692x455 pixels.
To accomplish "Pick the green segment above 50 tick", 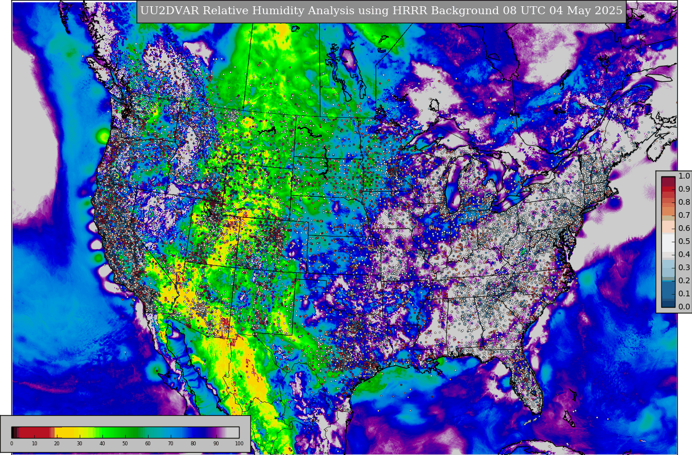I will (125, 432).
